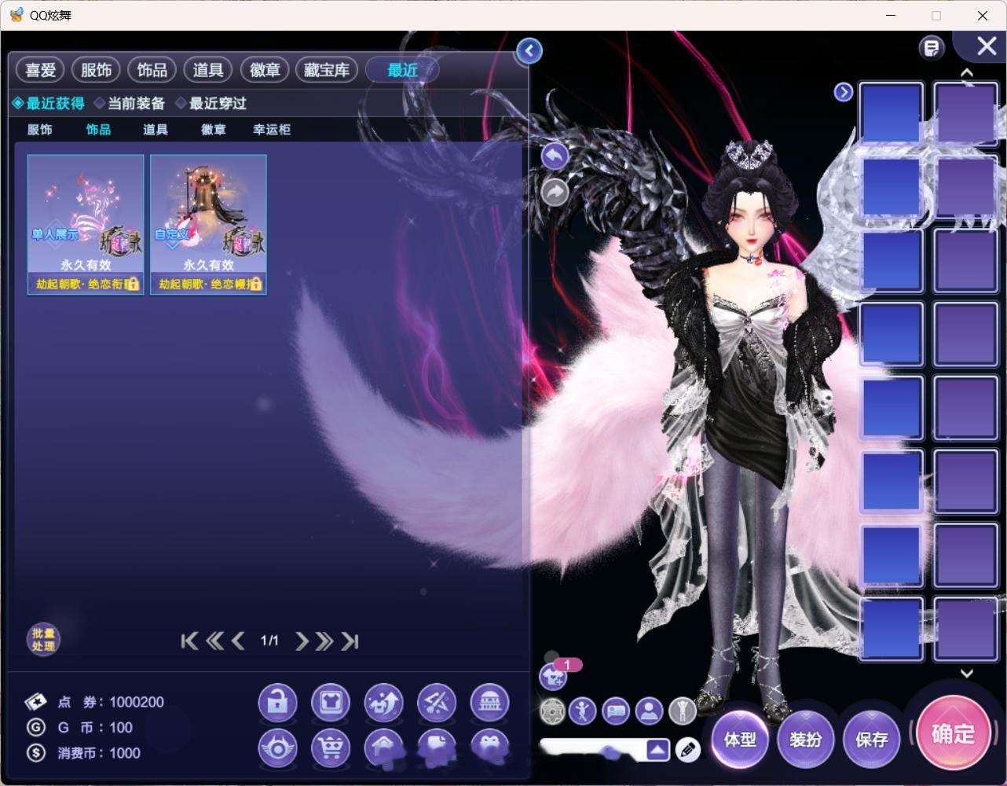Select the 最近获得 filter option
The width and height of the screenshot is (1007, 786).
click(49, 103)
